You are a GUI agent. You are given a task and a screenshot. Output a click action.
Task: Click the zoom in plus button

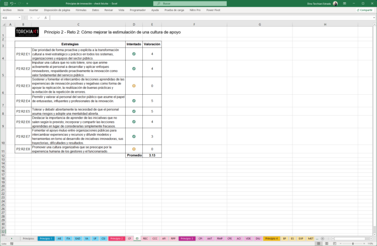tap(364, 244)
